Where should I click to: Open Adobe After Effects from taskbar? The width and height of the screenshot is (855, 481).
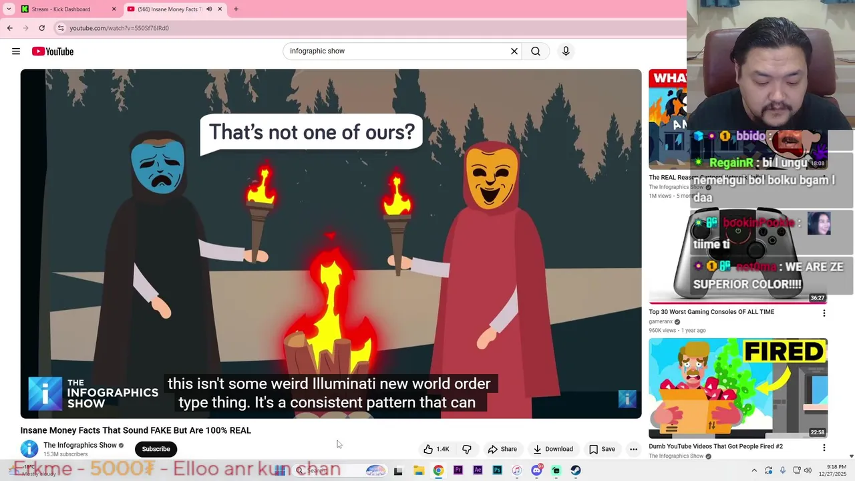[478, 470]
